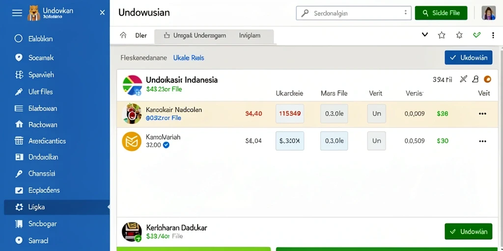Click the first star icon in the toolbar
The width and height of the screenshot is (503, 251).
pos(442,35)
